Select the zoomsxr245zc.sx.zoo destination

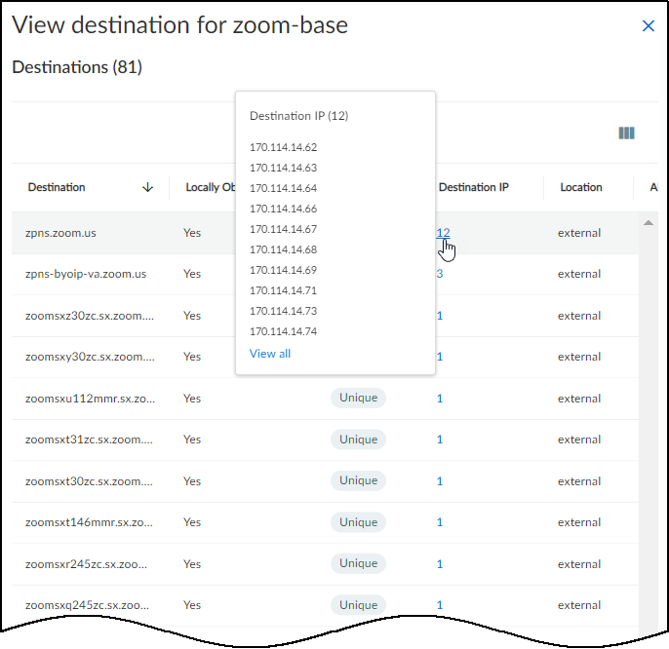86,563
